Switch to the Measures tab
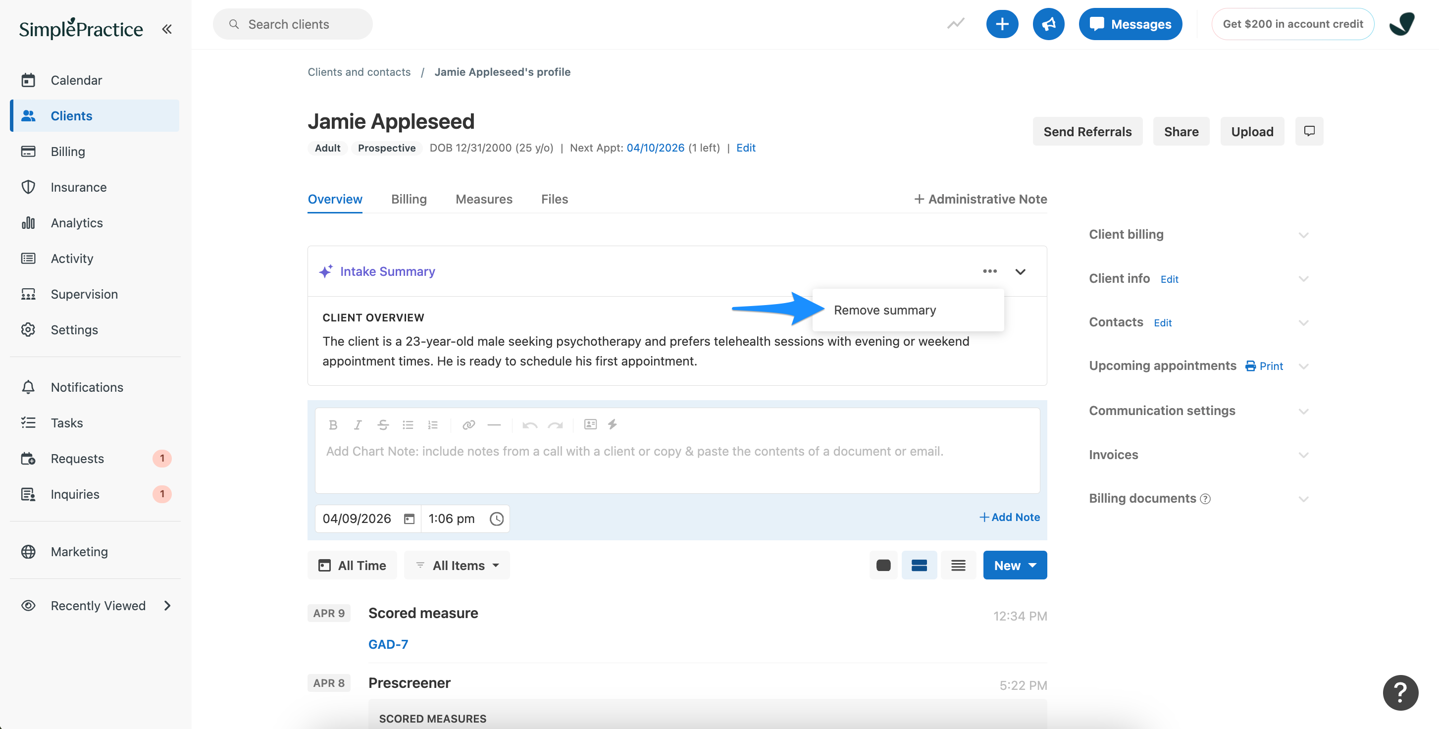Viewport: 1439px width, 729px height. click(484, 200)
